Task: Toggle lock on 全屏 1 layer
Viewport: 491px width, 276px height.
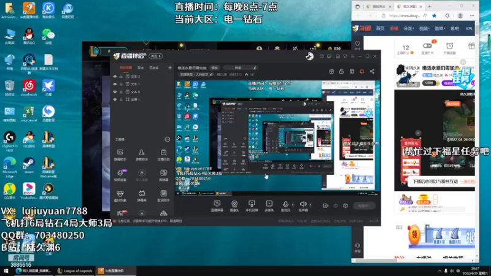Action: point(121,99)
